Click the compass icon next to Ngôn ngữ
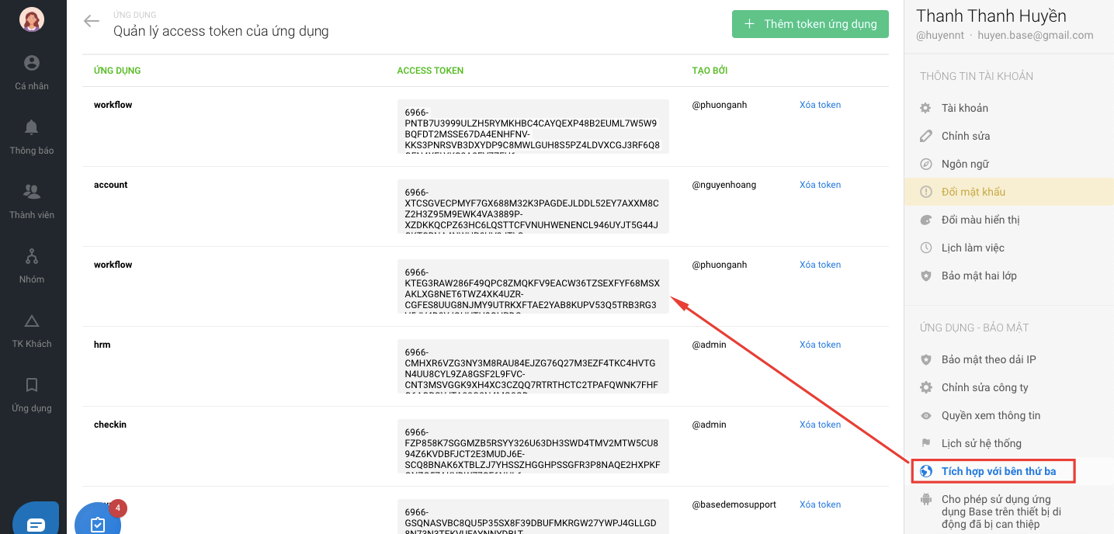 (925, 164)
